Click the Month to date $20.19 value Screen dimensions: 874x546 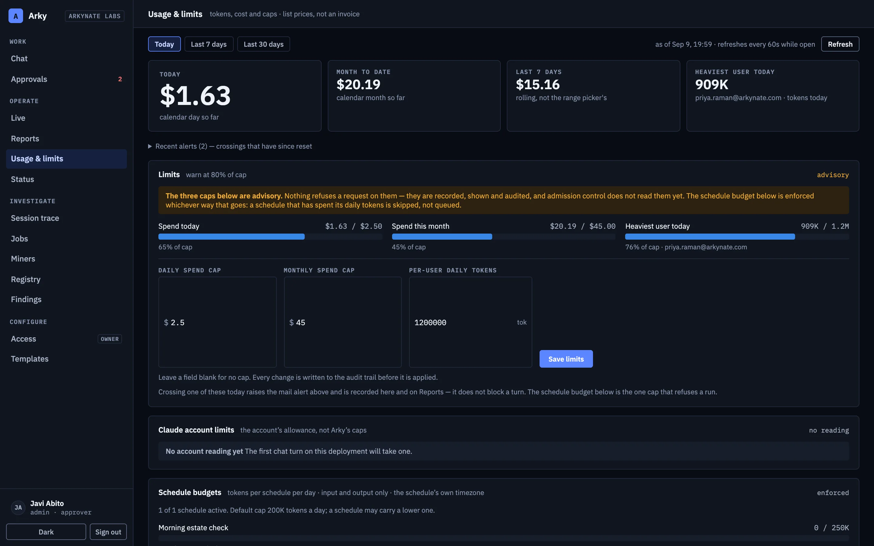click(x=358, y=85)
